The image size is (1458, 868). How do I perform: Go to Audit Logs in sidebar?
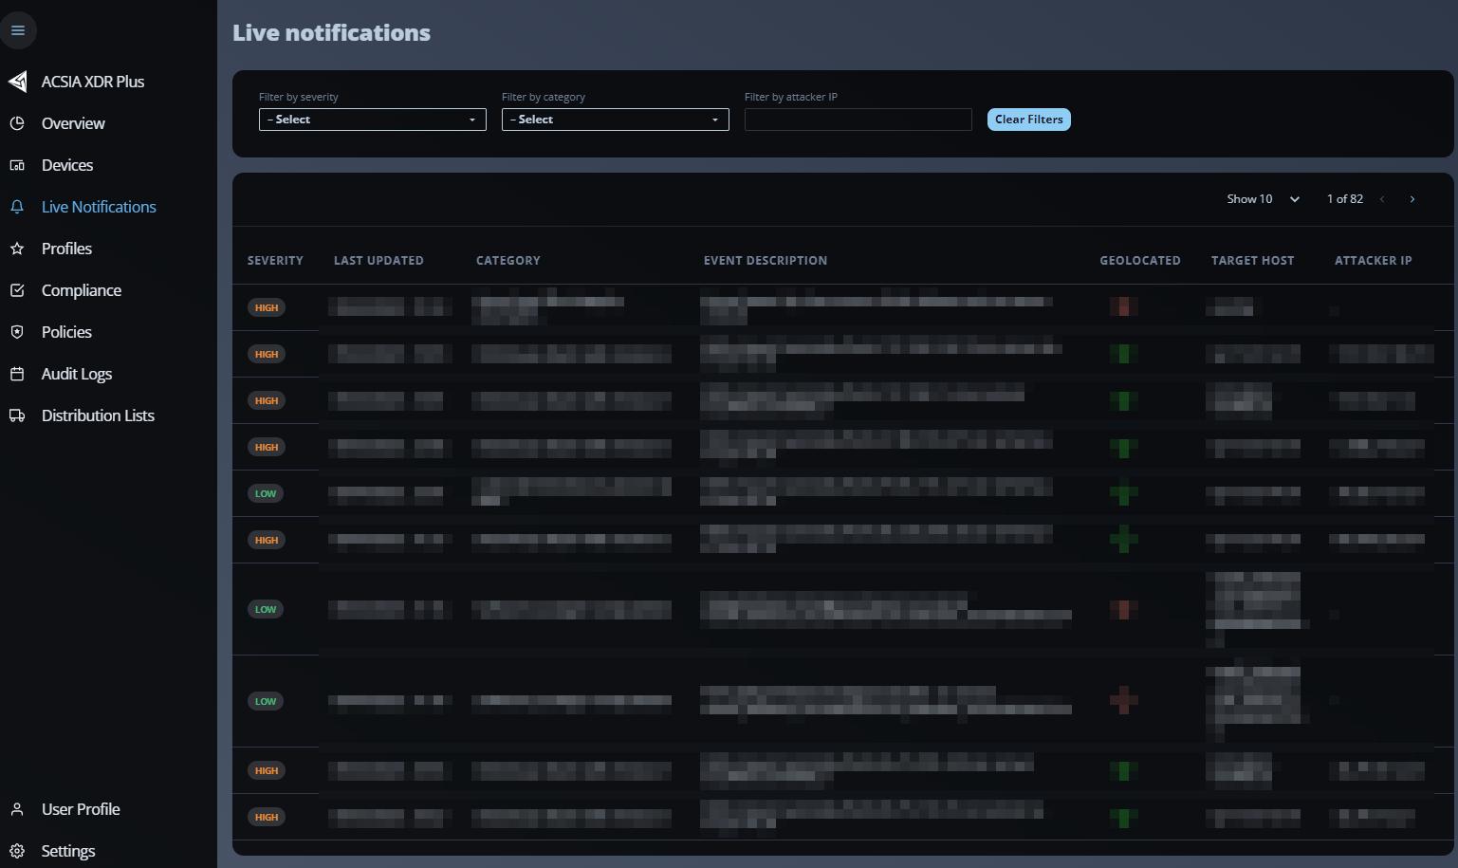tap(77, 374)
